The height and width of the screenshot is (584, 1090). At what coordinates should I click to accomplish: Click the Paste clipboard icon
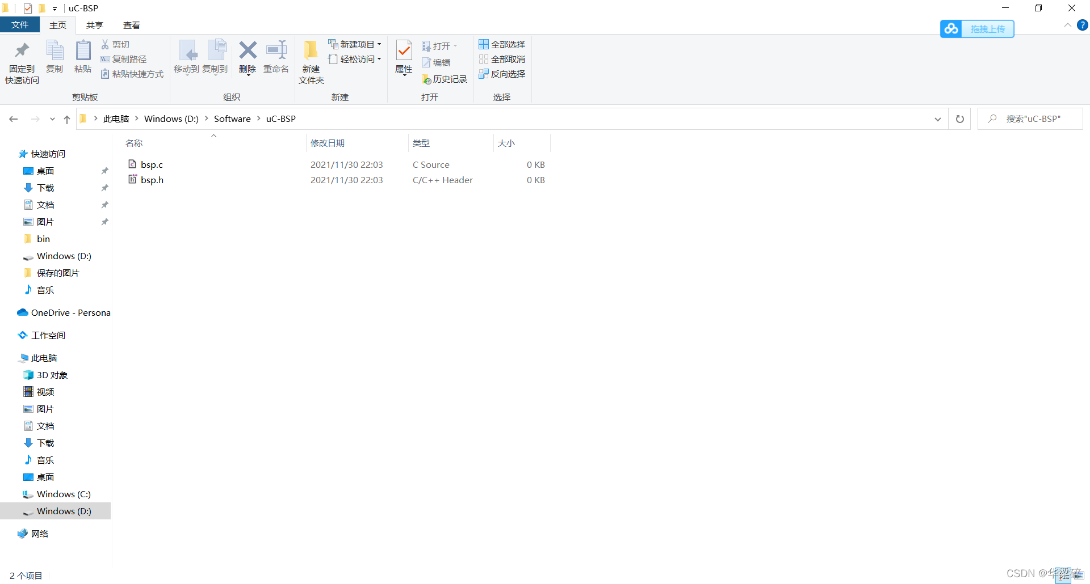coord(83,50)
